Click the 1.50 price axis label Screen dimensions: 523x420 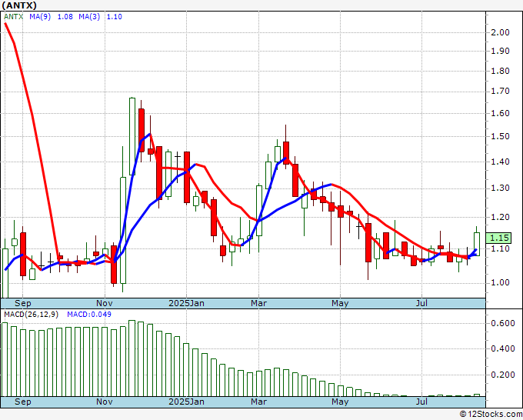(501, 136)
